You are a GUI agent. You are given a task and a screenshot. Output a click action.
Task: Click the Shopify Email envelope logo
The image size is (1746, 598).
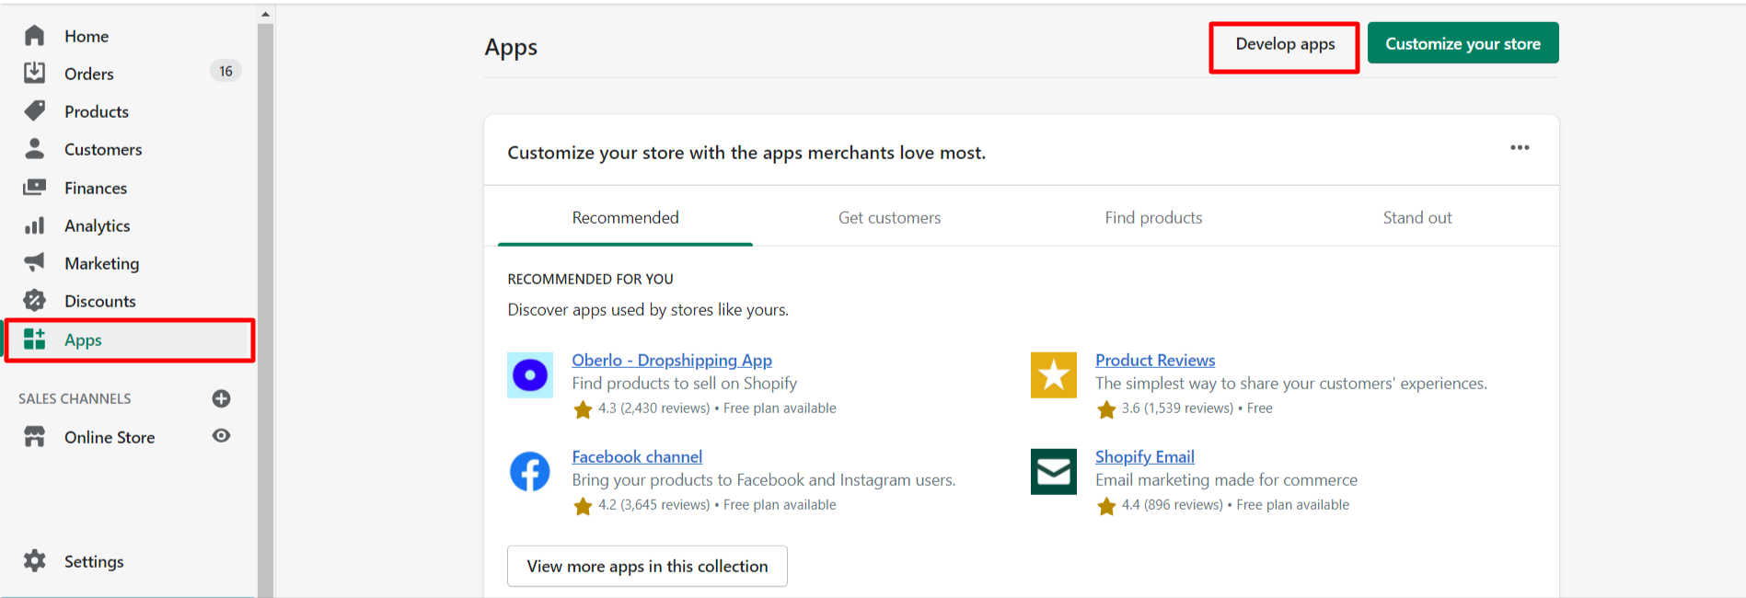click(1054, 472)
